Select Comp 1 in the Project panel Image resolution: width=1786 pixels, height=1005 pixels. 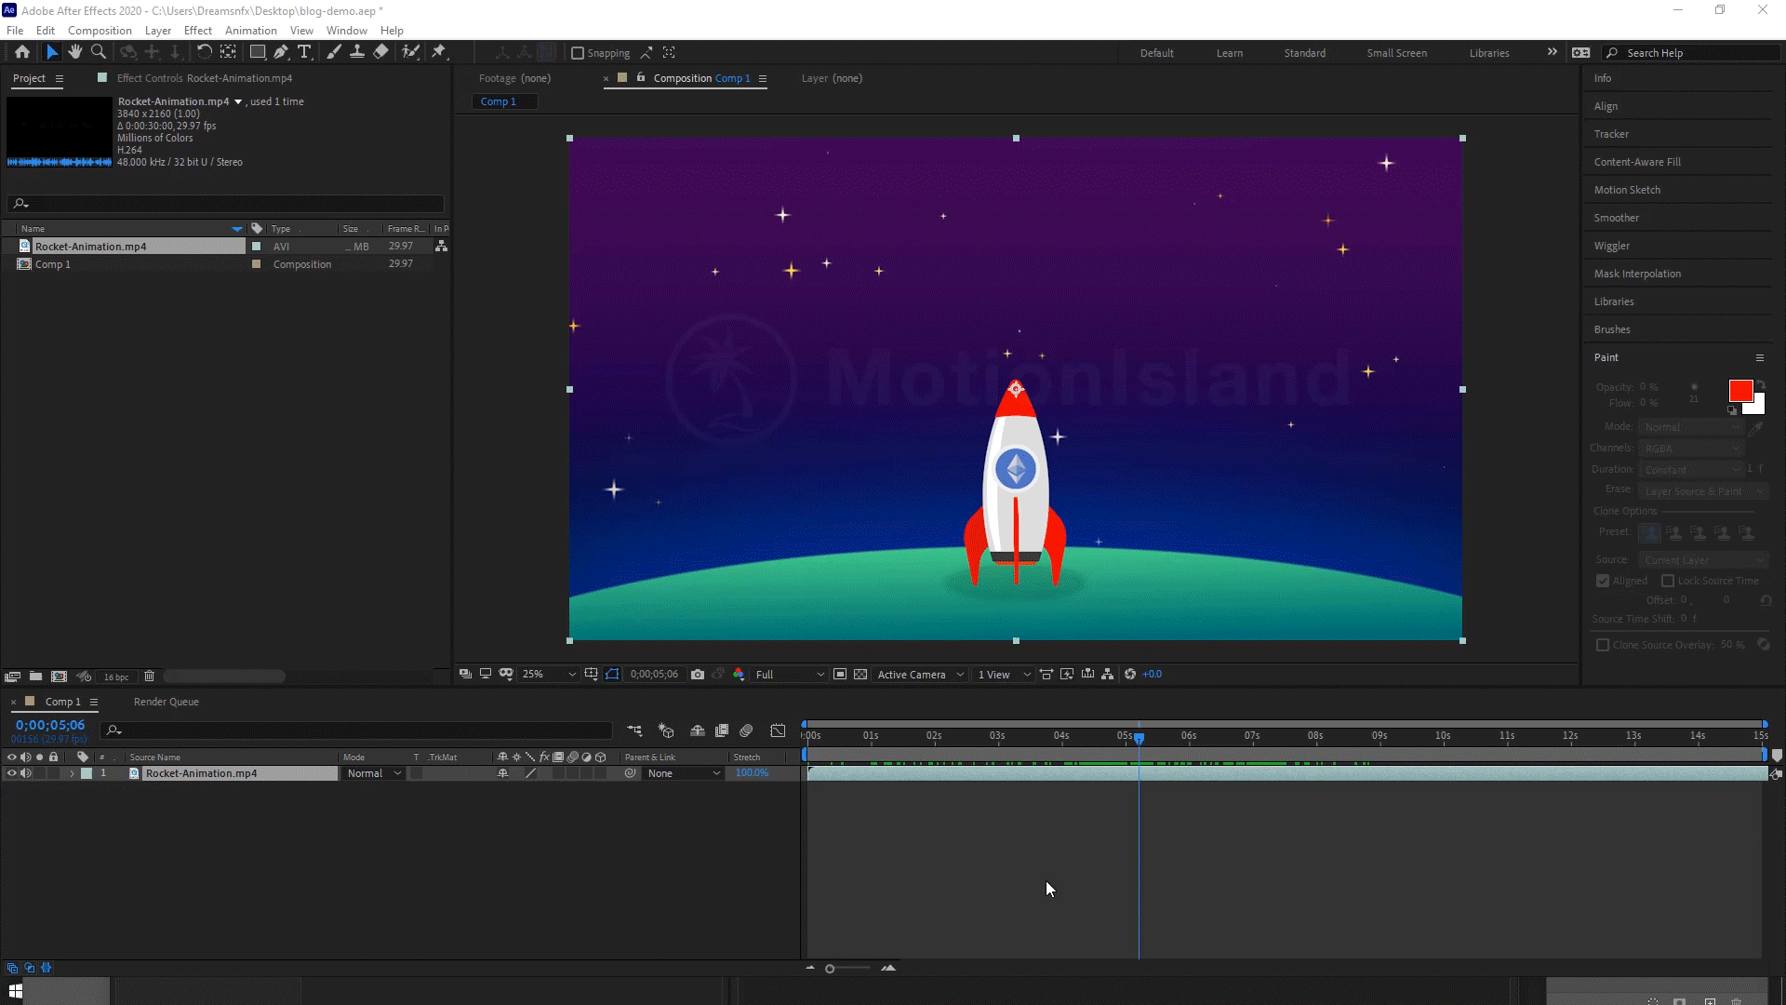tap(53, 264)
